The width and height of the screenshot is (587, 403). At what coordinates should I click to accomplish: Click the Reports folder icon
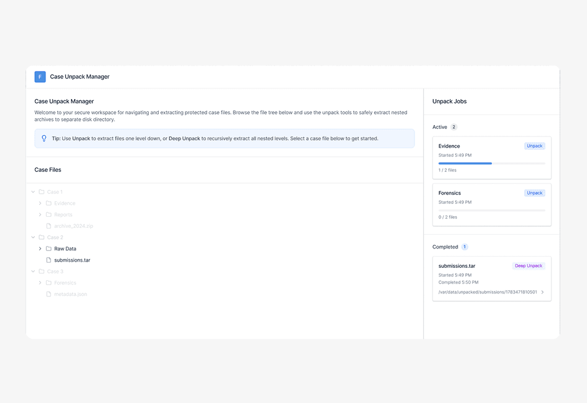[49, 215]
